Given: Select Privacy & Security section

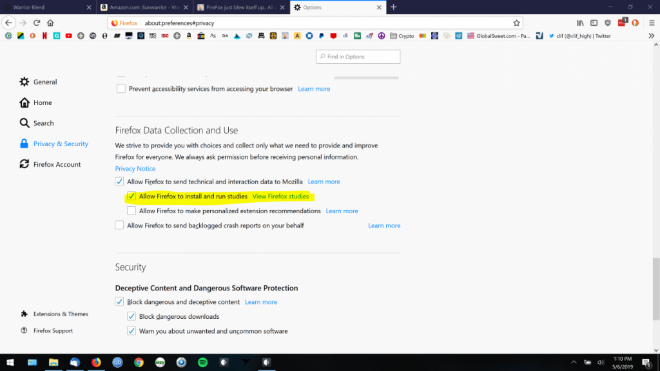Looking at the screenshot, I should [x=54, y=144].
